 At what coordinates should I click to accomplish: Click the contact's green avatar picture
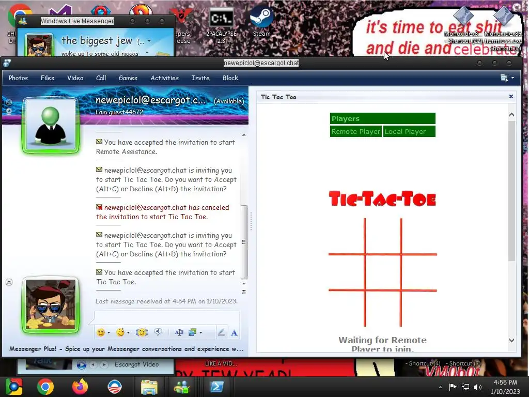pos(51,125)
